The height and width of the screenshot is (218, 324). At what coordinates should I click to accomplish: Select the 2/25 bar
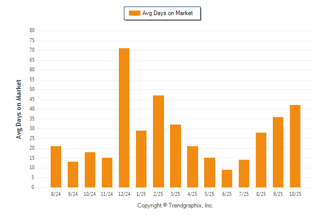click(x=158, y=141)
